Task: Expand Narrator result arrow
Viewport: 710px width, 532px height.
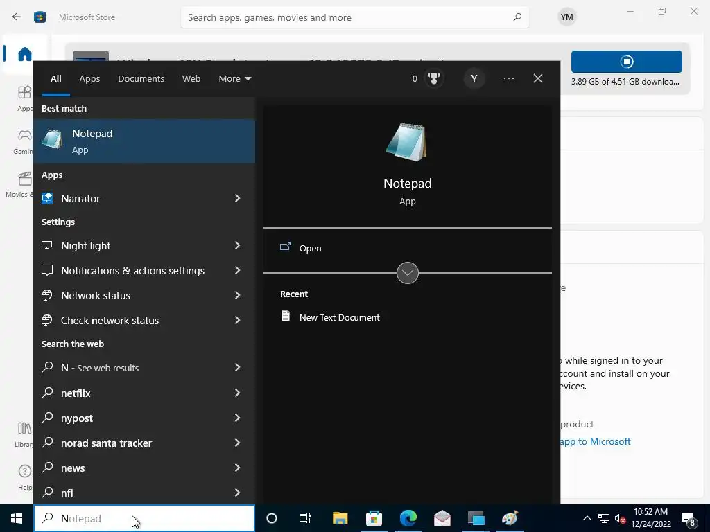Action: 237,198
